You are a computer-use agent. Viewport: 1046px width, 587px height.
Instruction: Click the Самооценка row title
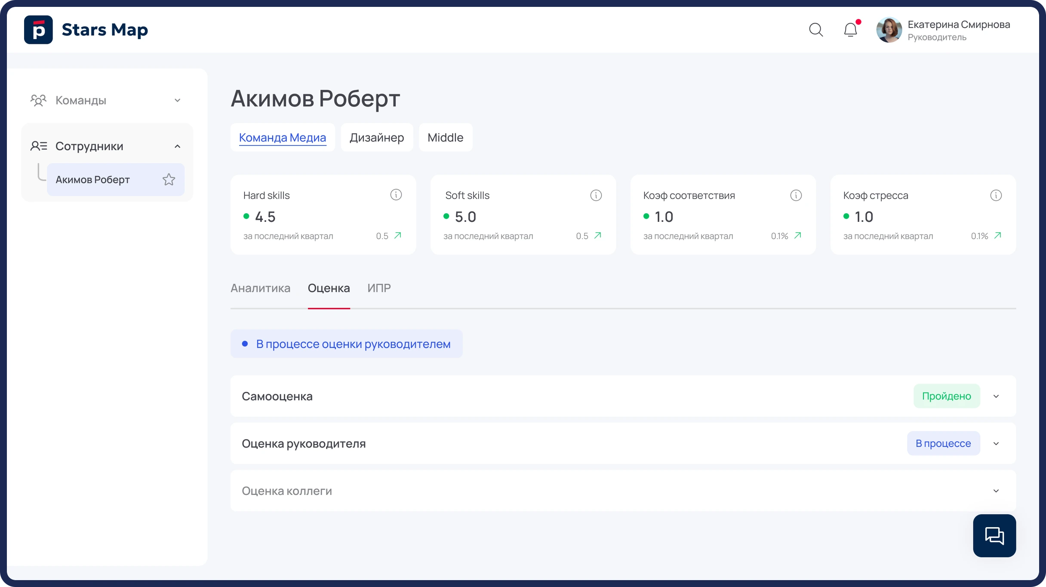(x=277, y=396)
